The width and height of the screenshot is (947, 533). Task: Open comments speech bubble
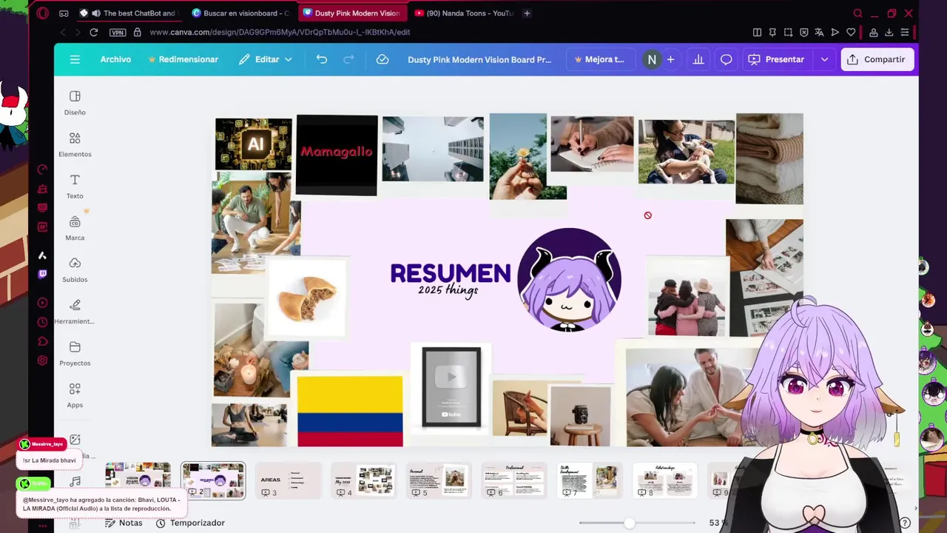click(727, 59)
